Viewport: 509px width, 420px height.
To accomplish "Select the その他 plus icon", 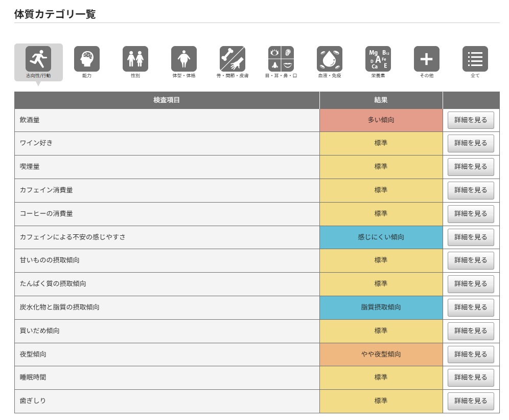I will (427, 59).
